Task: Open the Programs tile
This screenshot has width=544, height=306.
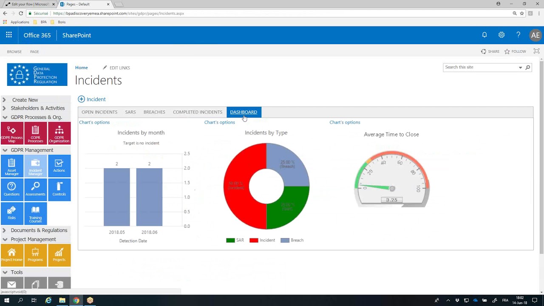Action: 35,255
